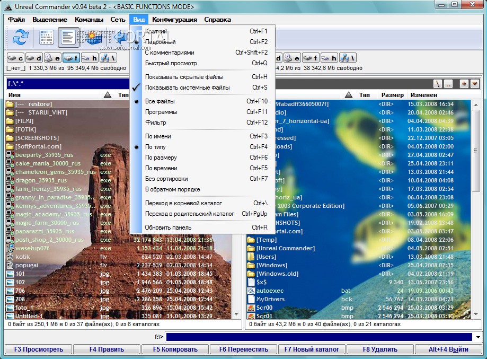
Task: Click the Размер column header in right panel
Action: pos(392,95)
